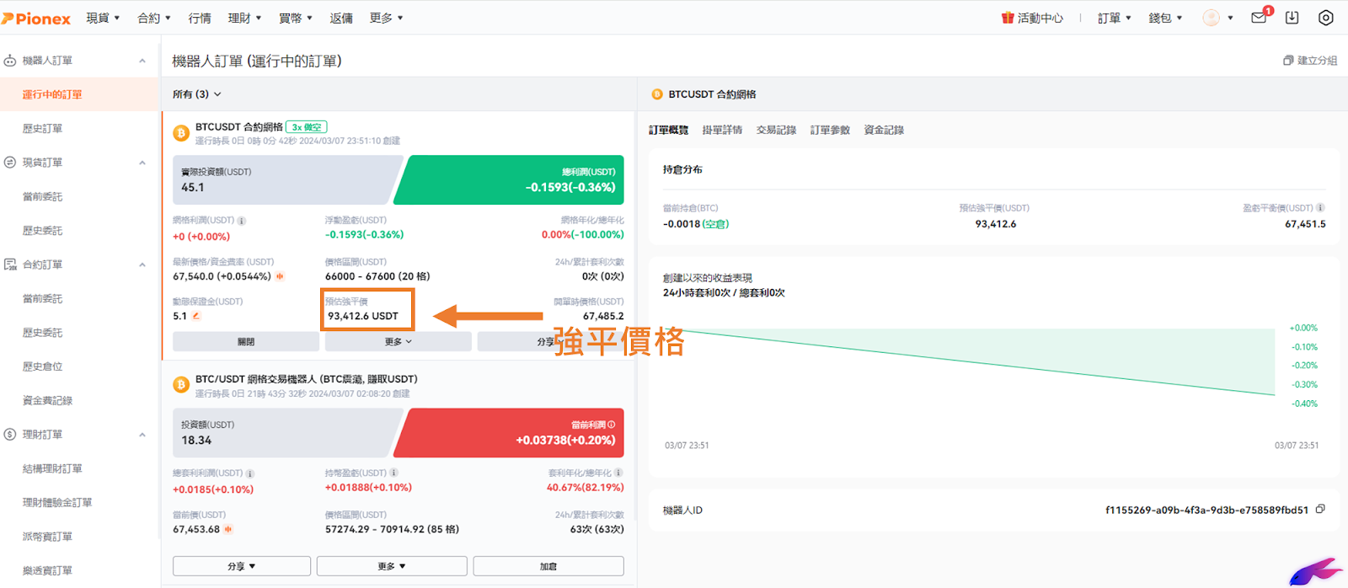The width and height of the screenshot is (1348, 588).
Task: Open the floating assistant icon at bottom right
Action: [x=1315, y=571]
